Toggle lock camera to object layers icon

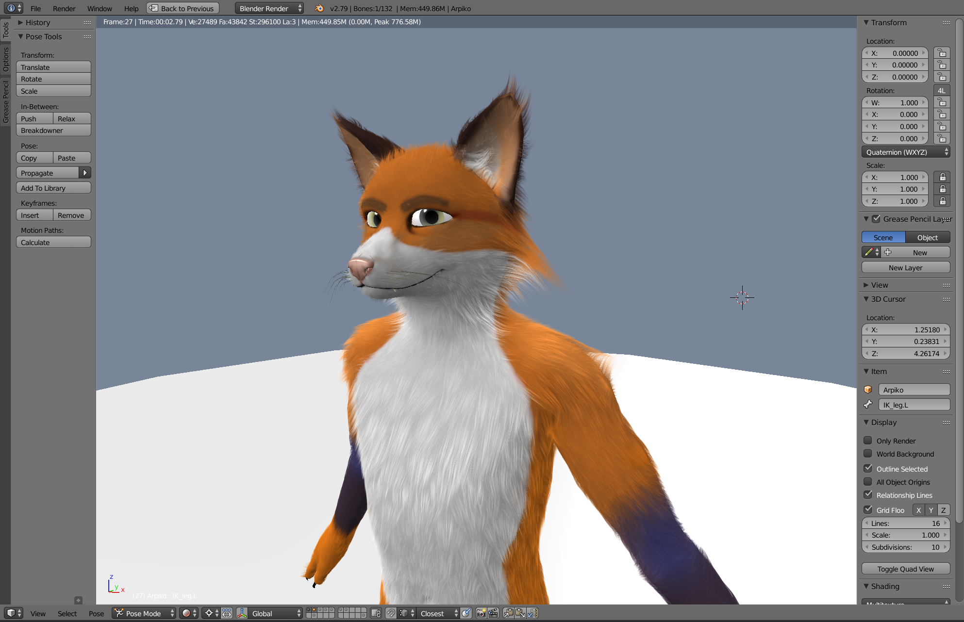point(376,613)
